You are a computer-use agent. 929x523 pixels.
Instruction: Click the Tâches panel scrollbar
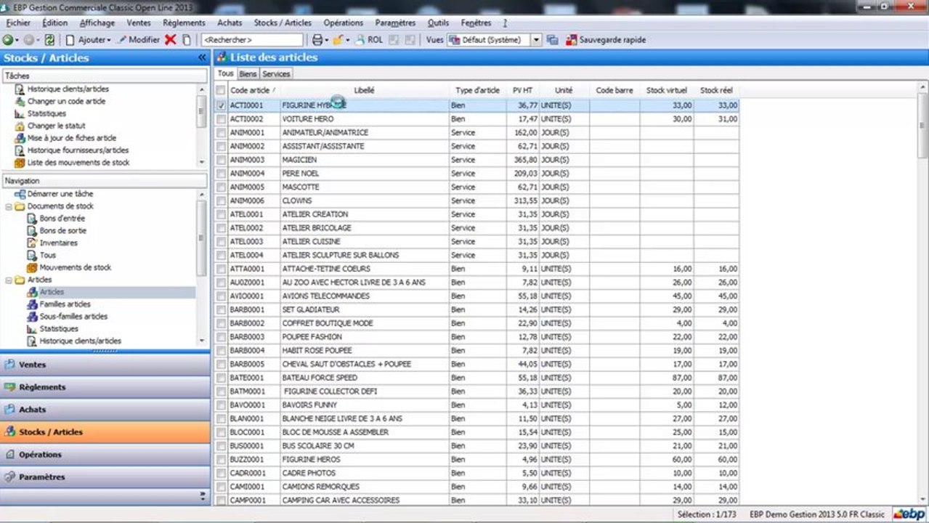201,126
